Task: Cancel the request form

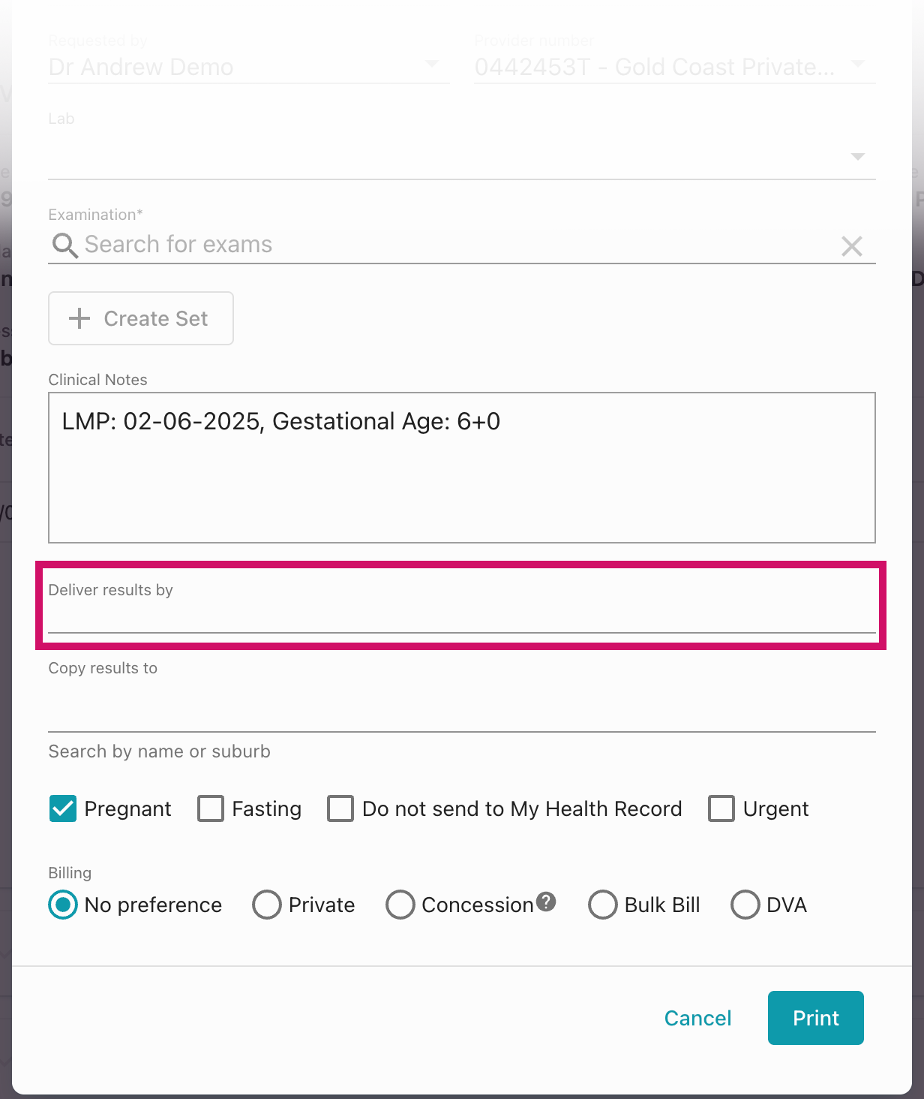Action: click(697, 1018)
